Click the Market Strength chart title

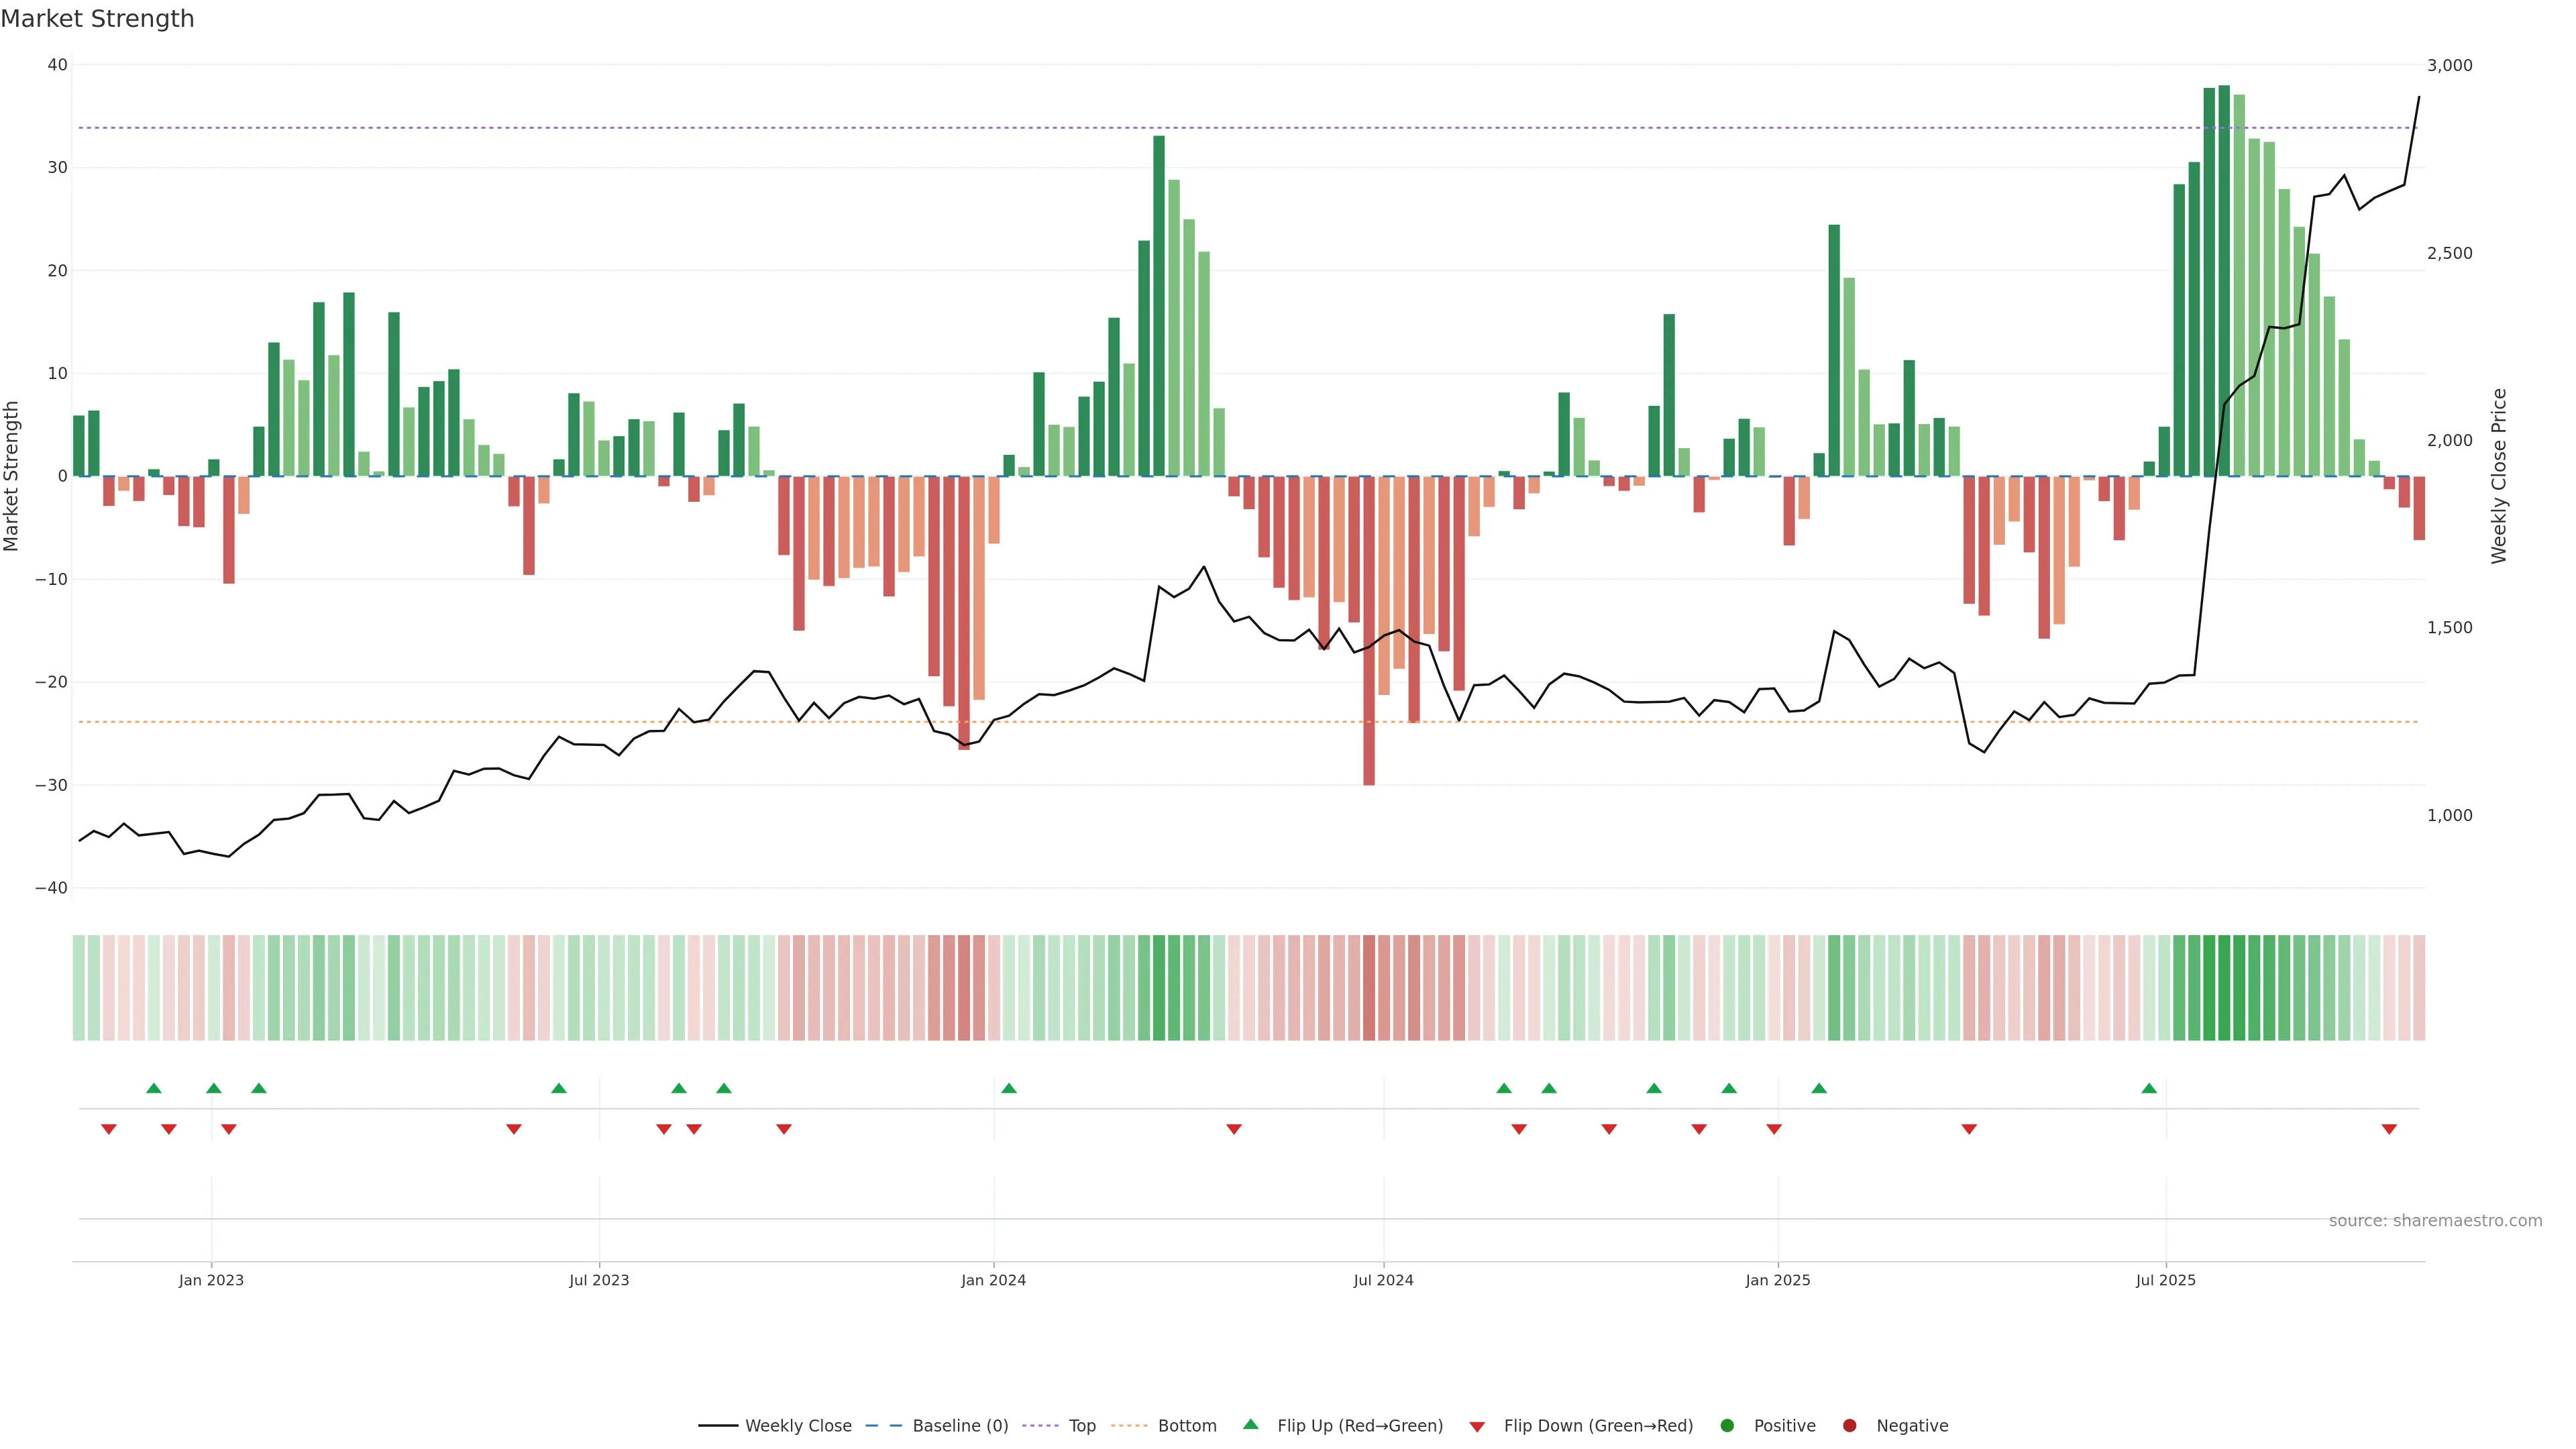97,19
